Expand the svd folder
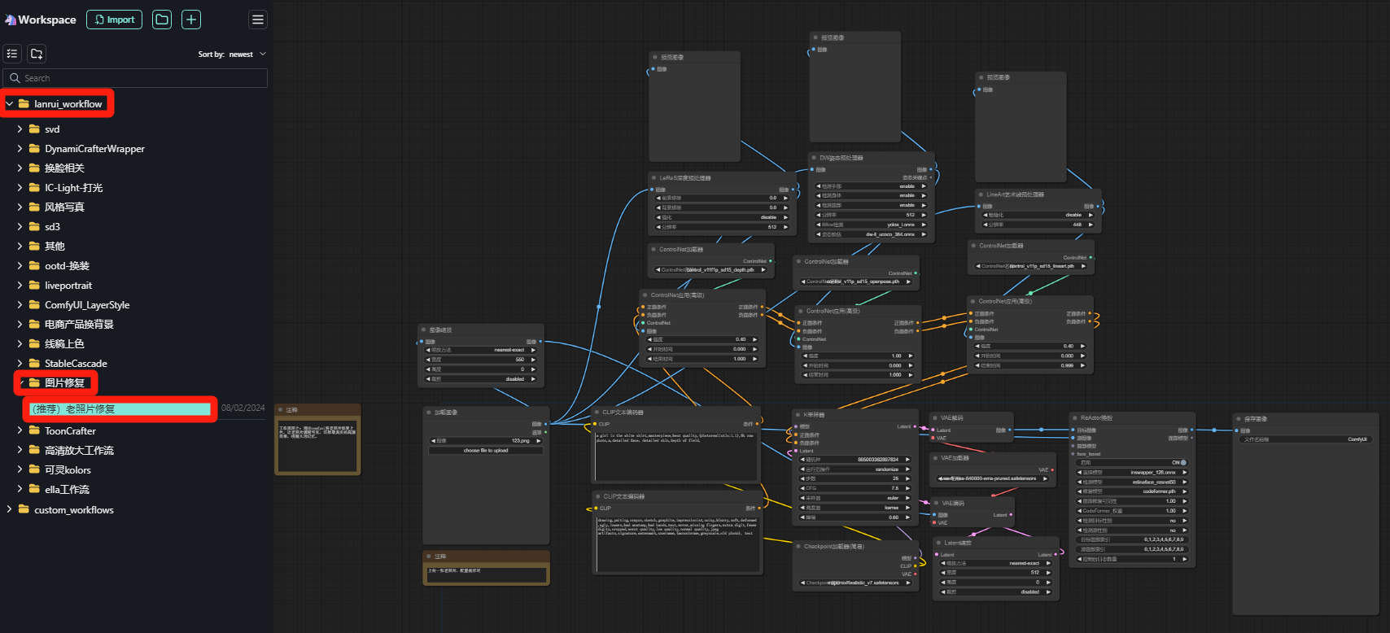Screen dimensions: 1390x633 (x=20, y=129)
